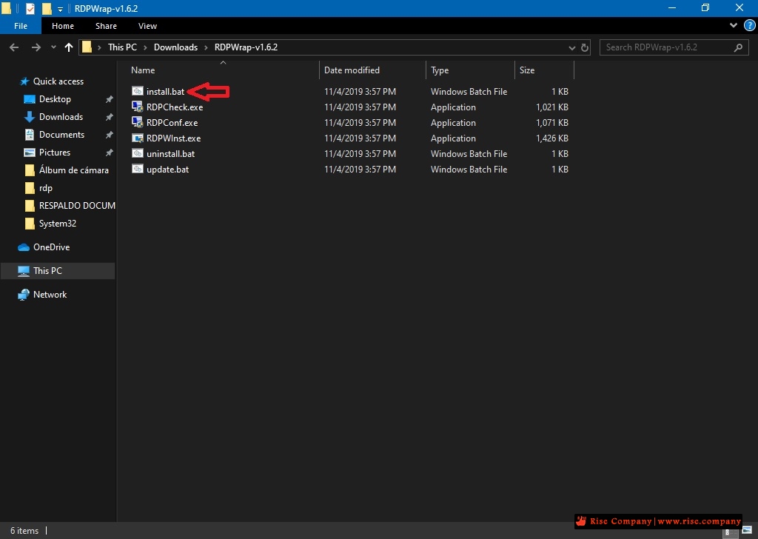Image resolution: width=758 pixels, height=539 pixels.
Task: Open the Álbum de cámara folder icon
Action: pyautogui.click(x=30, y=170)
